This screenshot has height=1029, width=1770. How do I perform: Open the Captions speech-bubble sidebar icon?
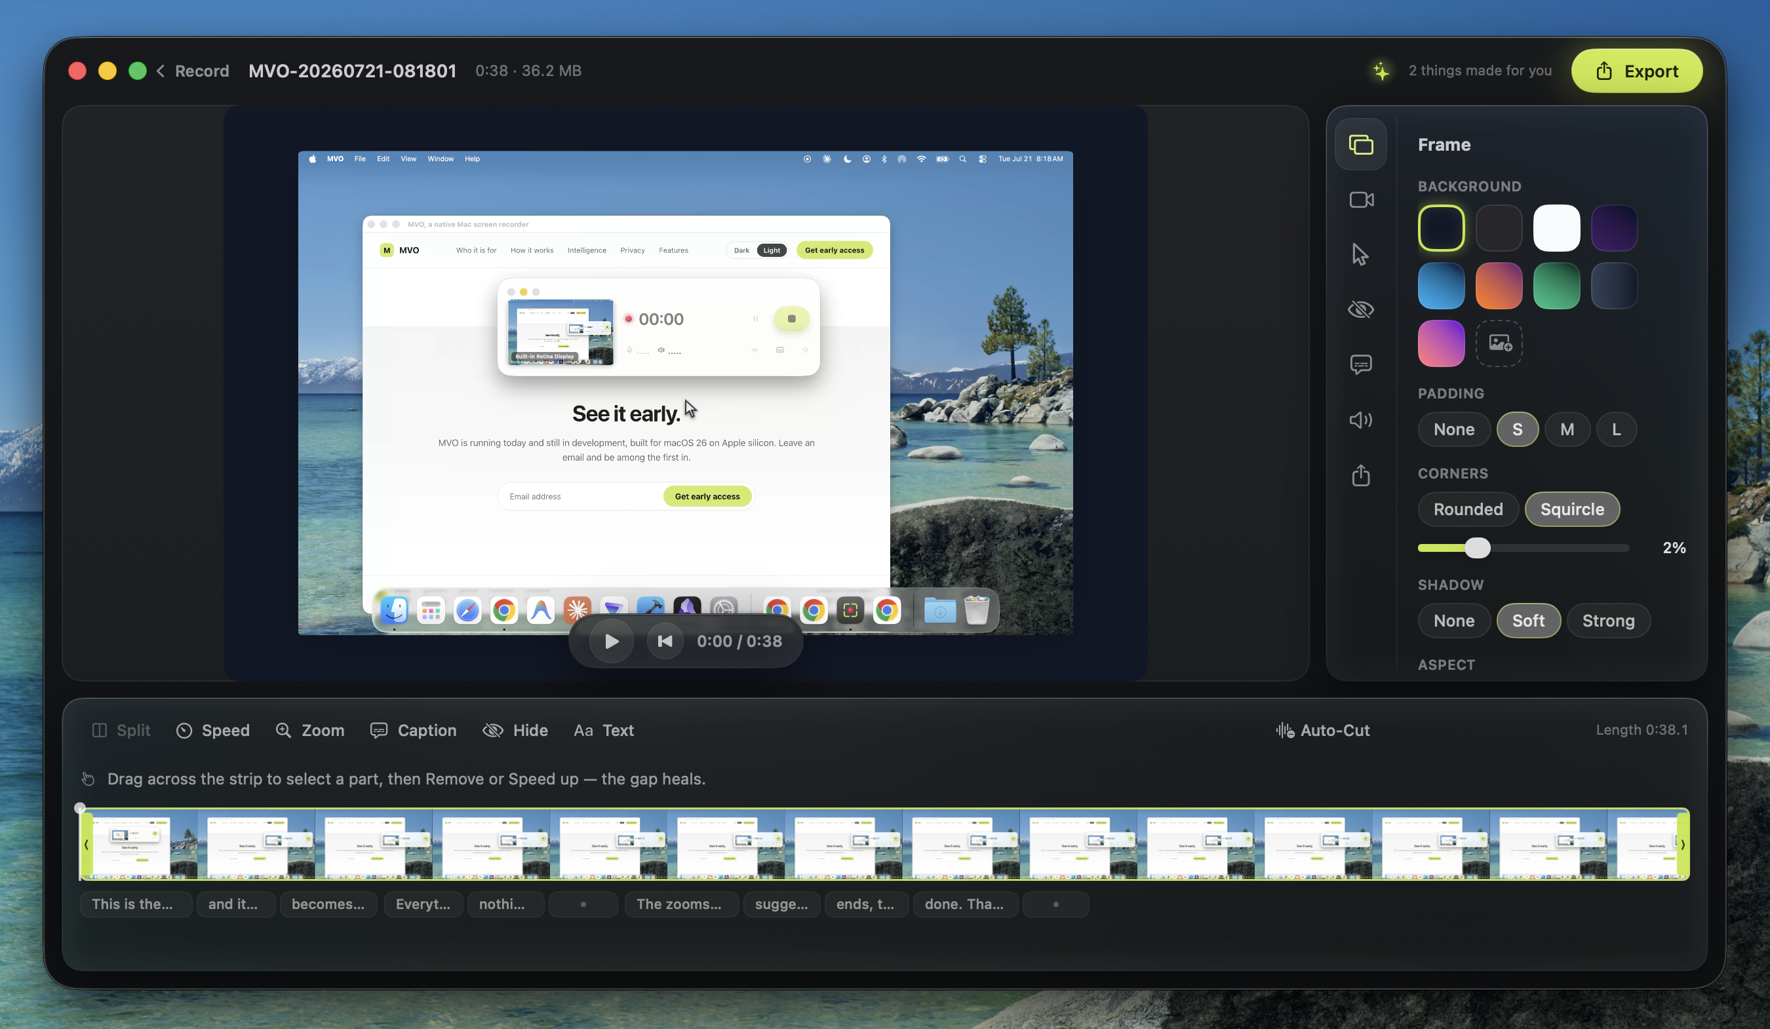pyautogui.click(x=1360, y=364)
